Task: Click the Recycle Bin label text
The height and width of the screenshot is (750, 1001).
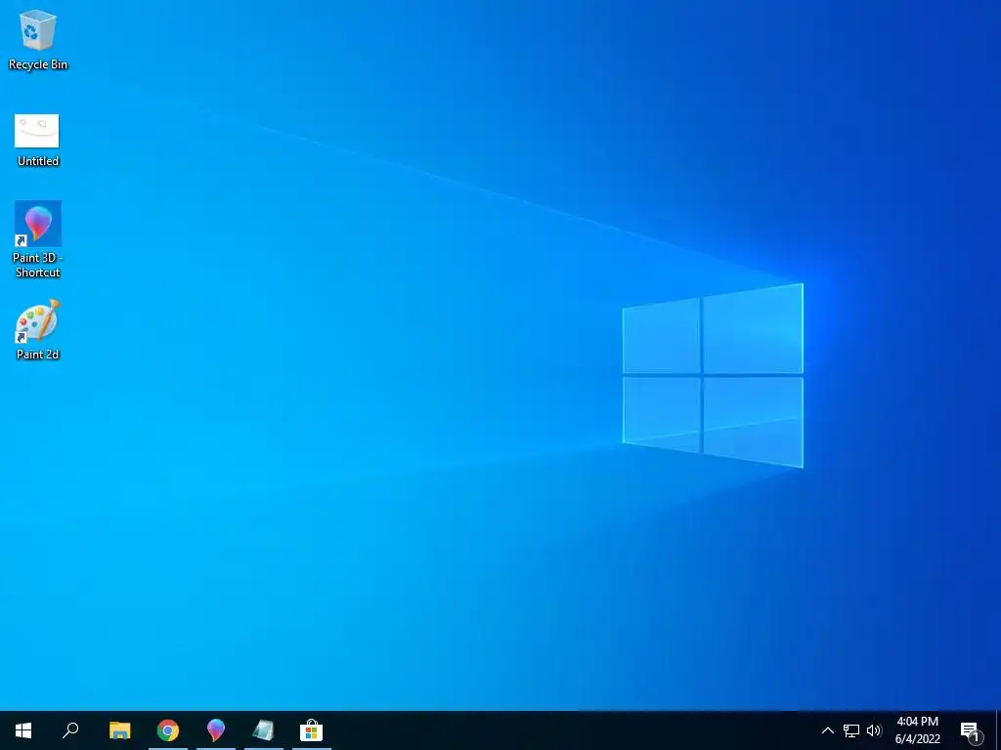Action: coord(38,64)
